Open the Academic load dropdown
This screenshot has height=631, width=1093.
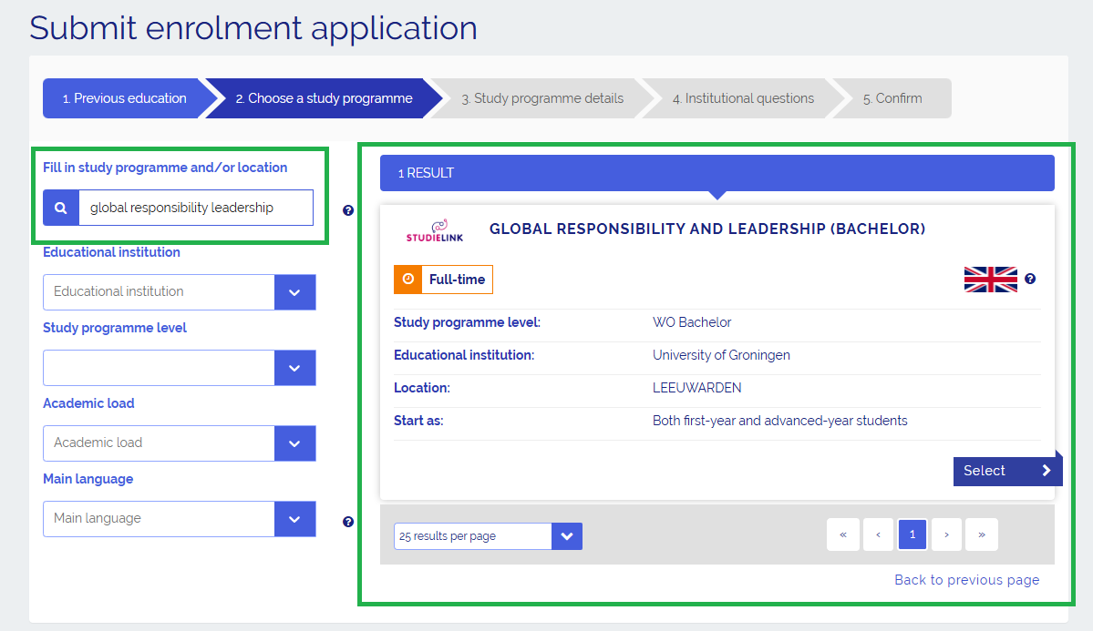click(x=294, y=443)
